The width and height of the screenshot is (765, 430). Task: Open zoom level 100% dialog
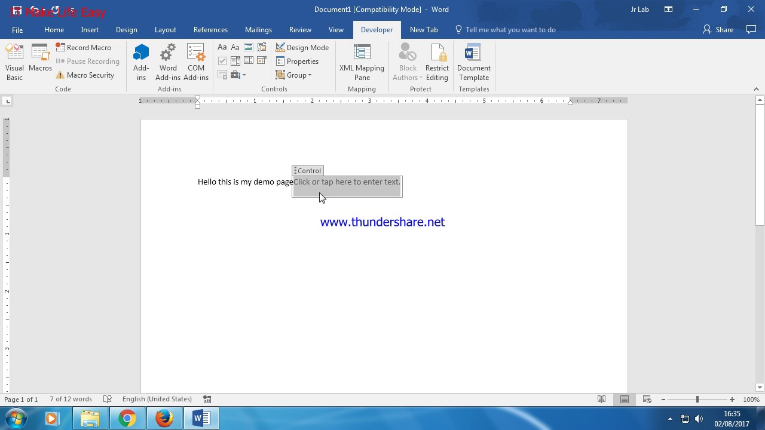(751, 399)
